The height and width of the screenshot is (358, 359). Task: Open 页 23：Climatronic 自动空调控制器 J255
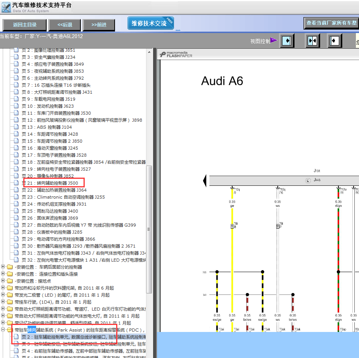pyautogui.click(x=63, y=197)
